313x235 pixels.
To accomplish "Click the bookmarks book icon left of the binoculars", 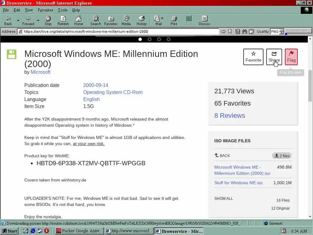I will 238,32.
